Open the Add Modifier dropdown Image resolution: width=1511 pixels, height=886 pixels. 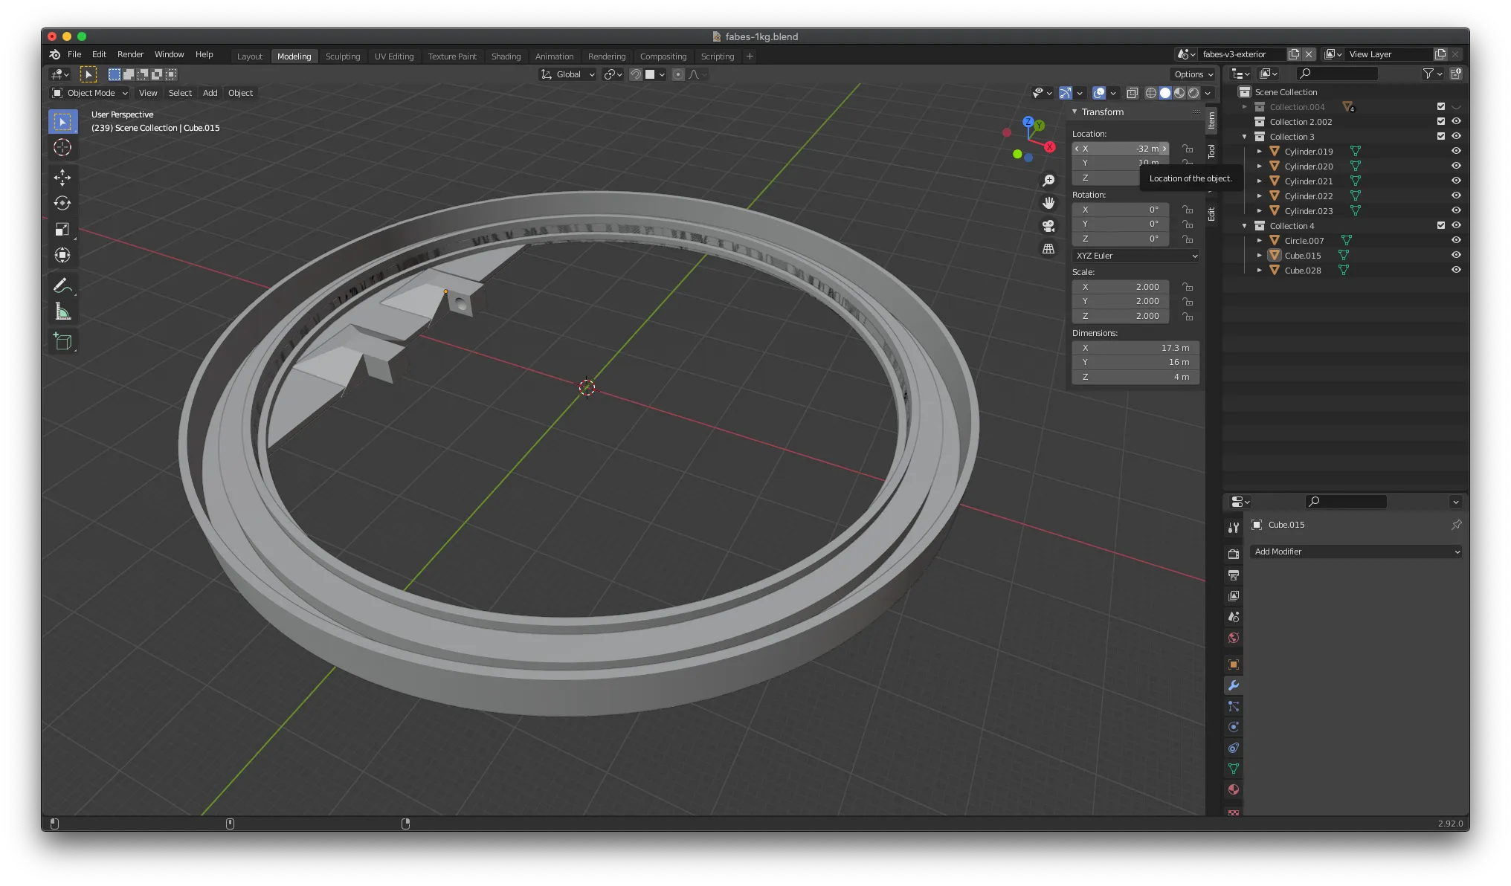(x=1356, y=552)
